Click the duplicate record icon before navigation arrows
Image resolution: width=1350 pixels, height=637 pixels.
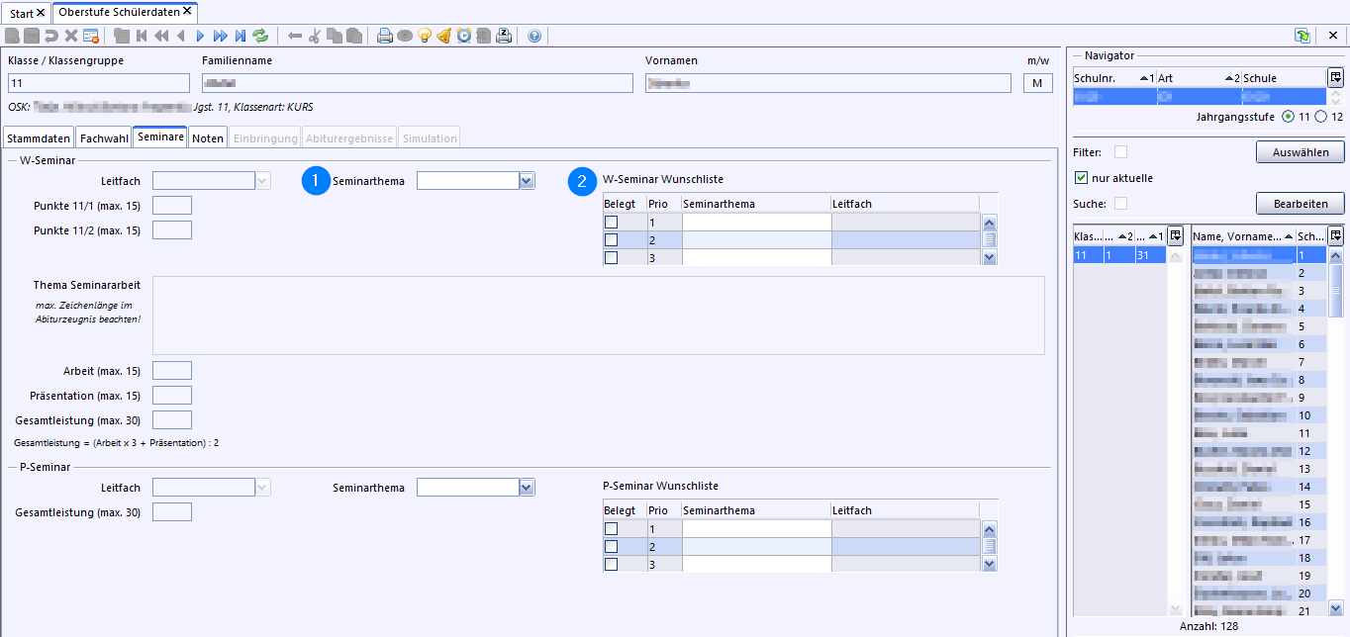122,36
